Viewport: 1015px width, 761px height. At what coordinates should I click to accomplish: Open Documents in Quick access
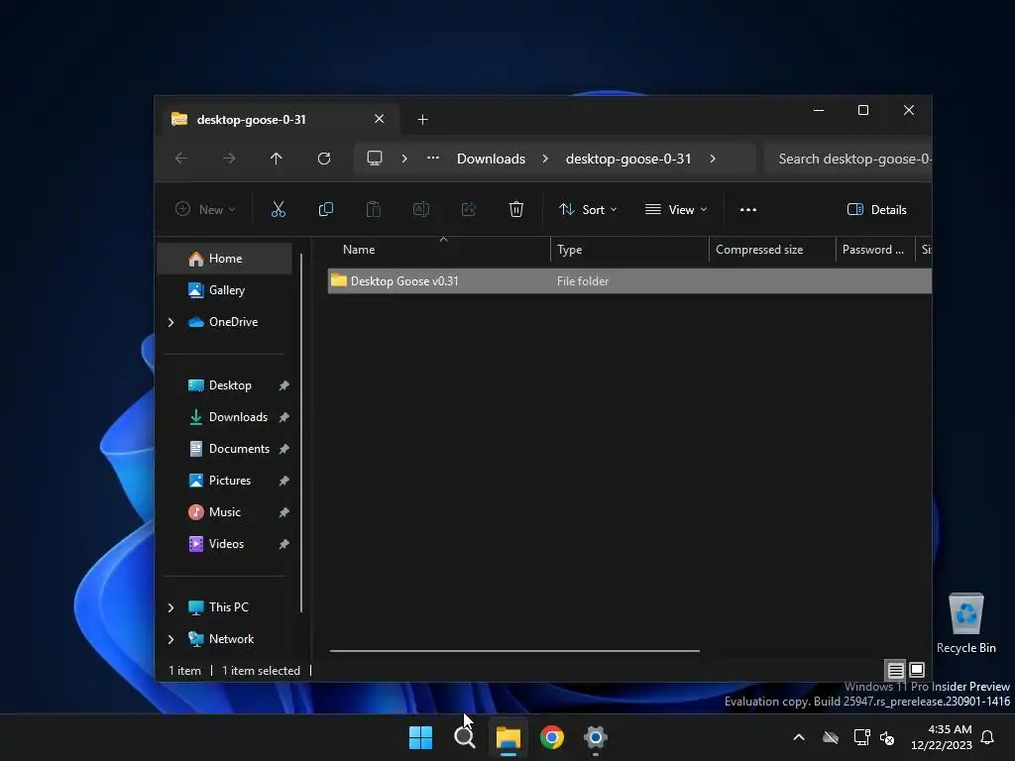click(x=229, y=449)
